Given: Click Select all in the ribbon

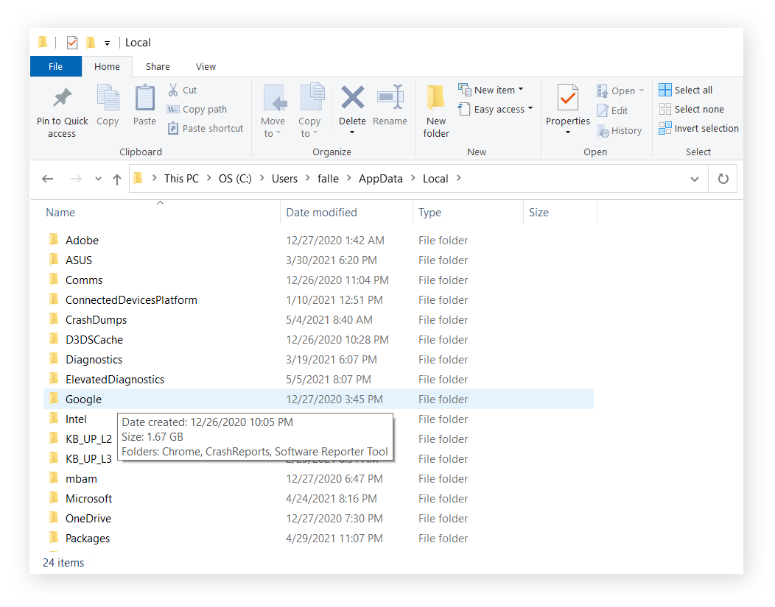Looking at the screenshot, I should 685,89.
